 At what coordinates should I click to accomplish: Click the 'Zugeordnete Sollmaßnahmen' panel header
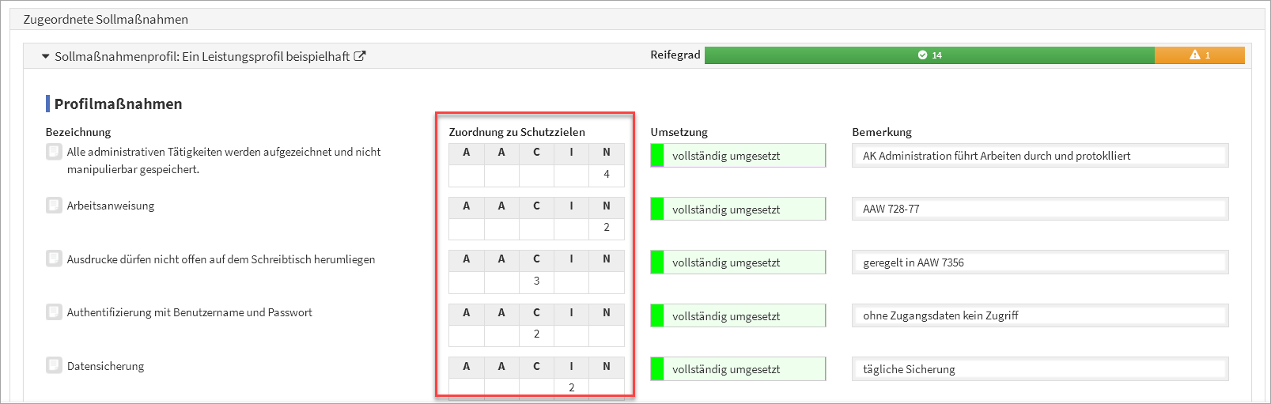pyautogui.click(x=106, y=19)
